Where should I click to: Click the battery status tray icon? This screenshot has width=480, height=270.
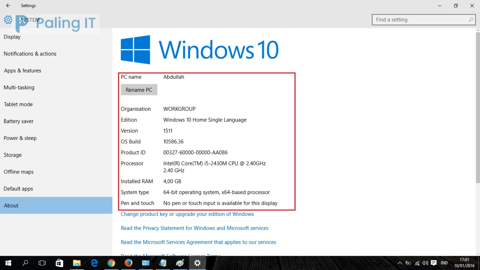[x=408, y=263]
